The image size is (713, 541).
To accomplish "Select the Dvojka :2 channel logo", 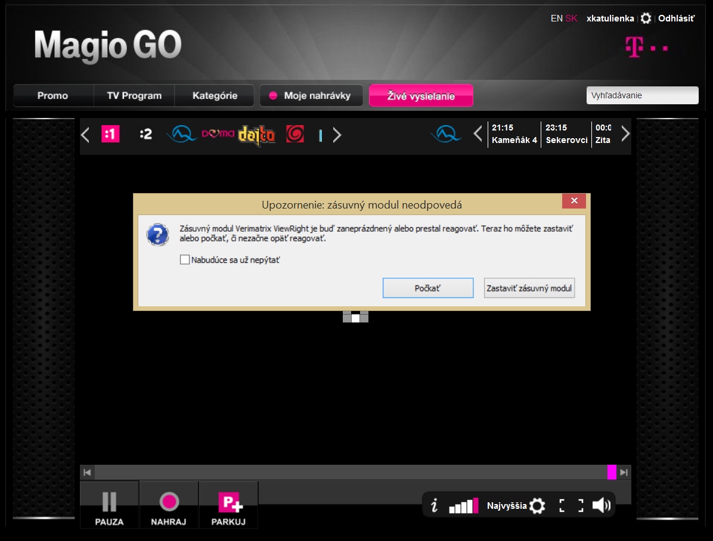I will [145, 134].
